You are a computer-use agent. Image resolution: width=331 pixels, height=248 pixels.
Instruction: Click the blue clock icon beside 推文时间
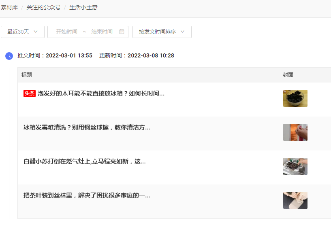(x=9, y=56)
